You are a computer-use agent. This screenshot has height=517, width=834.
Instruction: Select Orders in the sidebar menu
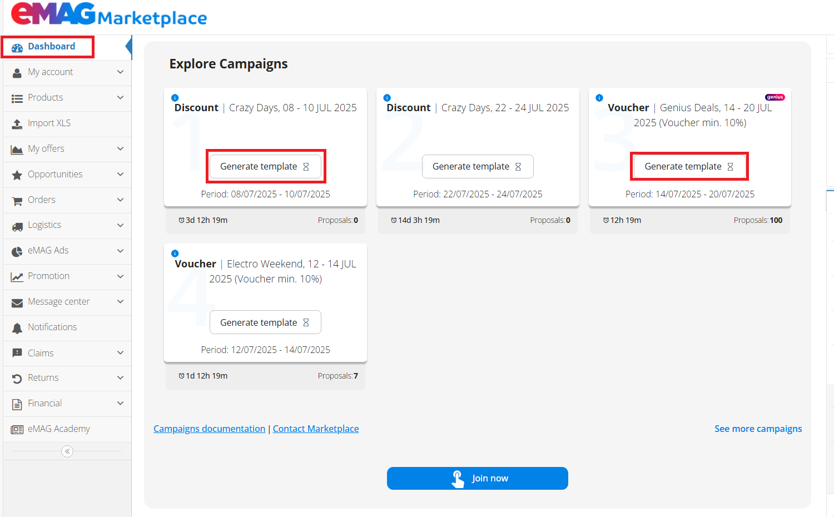pos(67,200)
